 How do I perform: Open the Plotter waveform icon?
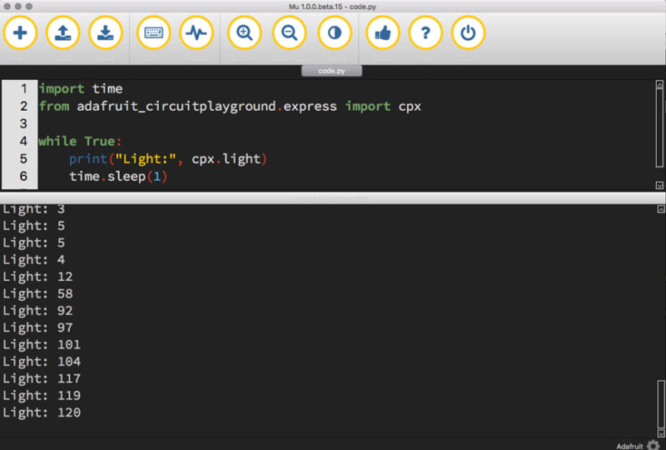tap(197, 34)
